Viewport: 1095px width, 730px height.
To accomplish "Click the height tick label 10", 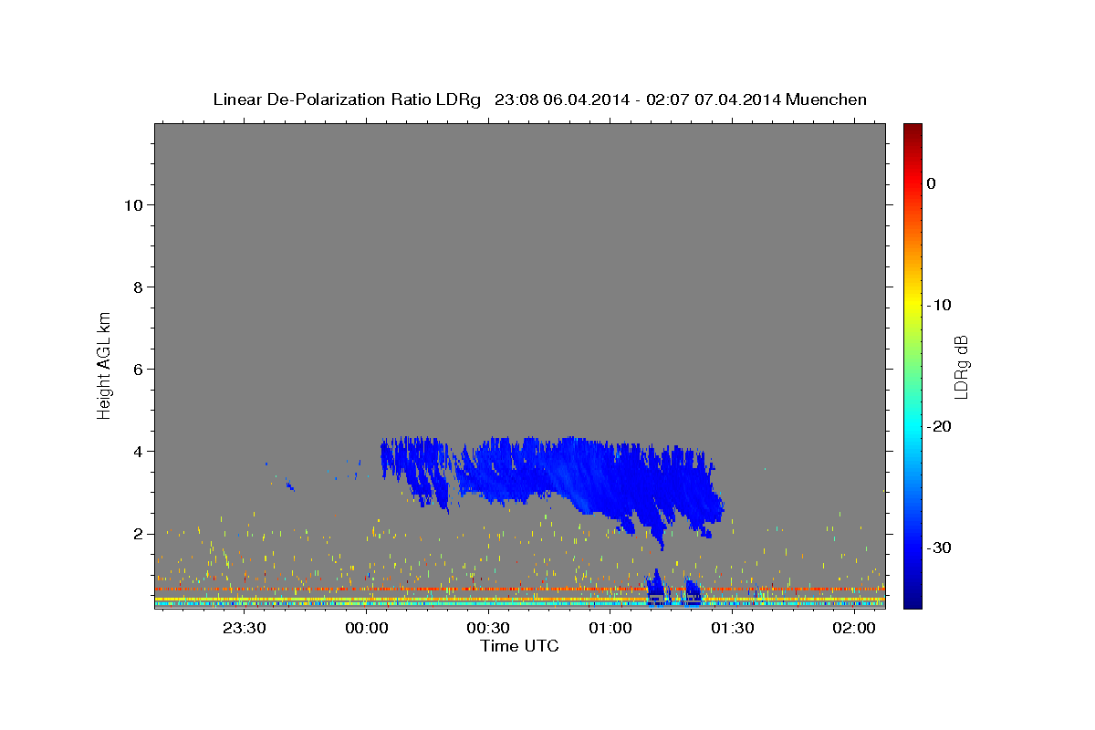I will click(135, 205).
